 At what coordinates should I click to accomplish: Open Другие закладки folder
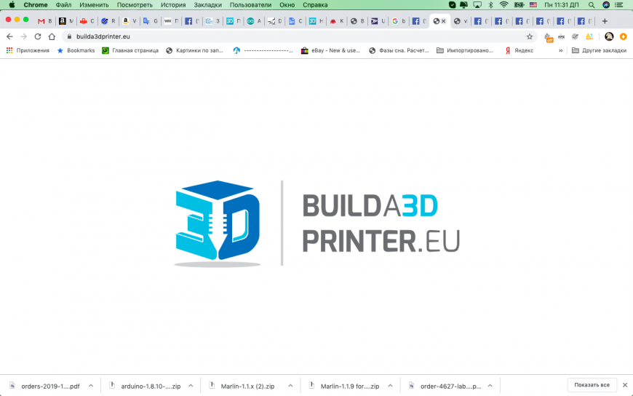coord(599,50)
